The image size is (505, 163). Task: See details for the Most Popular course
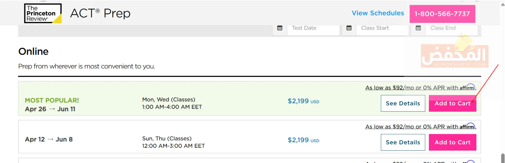pos(403,103)
